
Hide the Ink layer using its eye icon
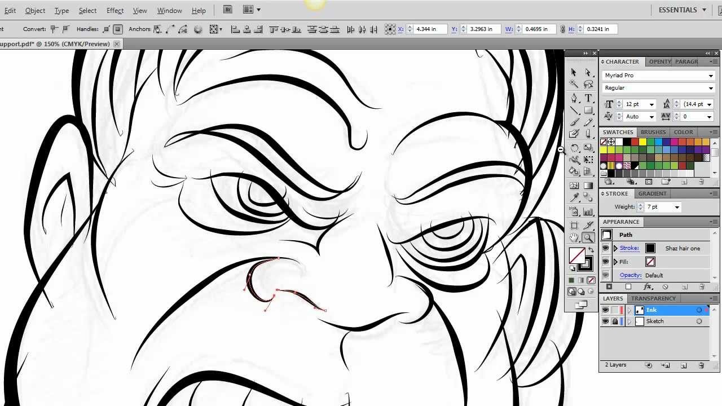[x=605, y=310]
